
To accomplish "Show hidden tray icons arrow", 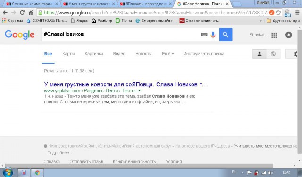I will tap(242, 173).
